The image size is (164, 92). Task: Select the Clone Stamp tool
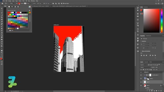tap(2, 28)
